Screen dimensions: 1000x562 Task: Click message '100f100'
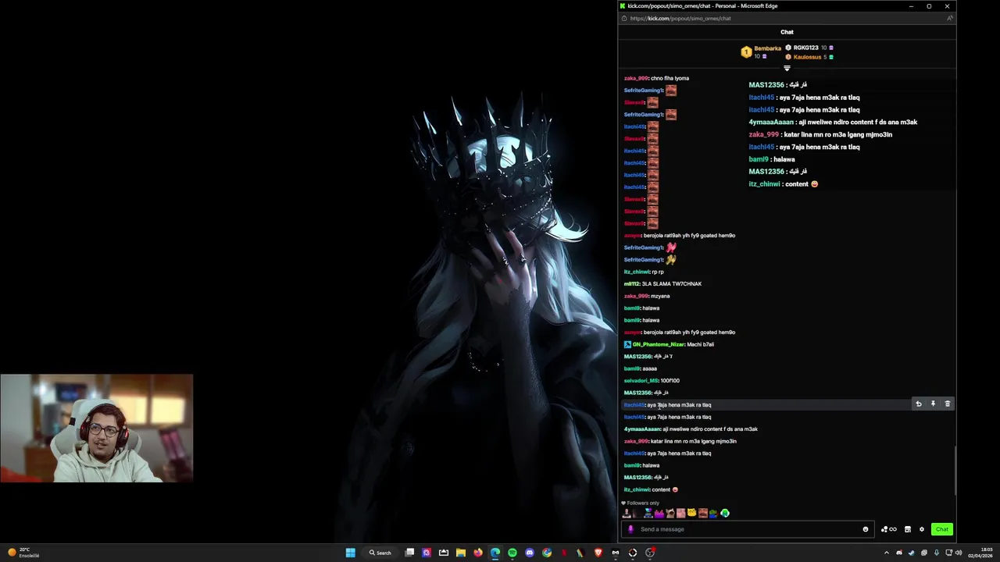[x=670, y=381]
